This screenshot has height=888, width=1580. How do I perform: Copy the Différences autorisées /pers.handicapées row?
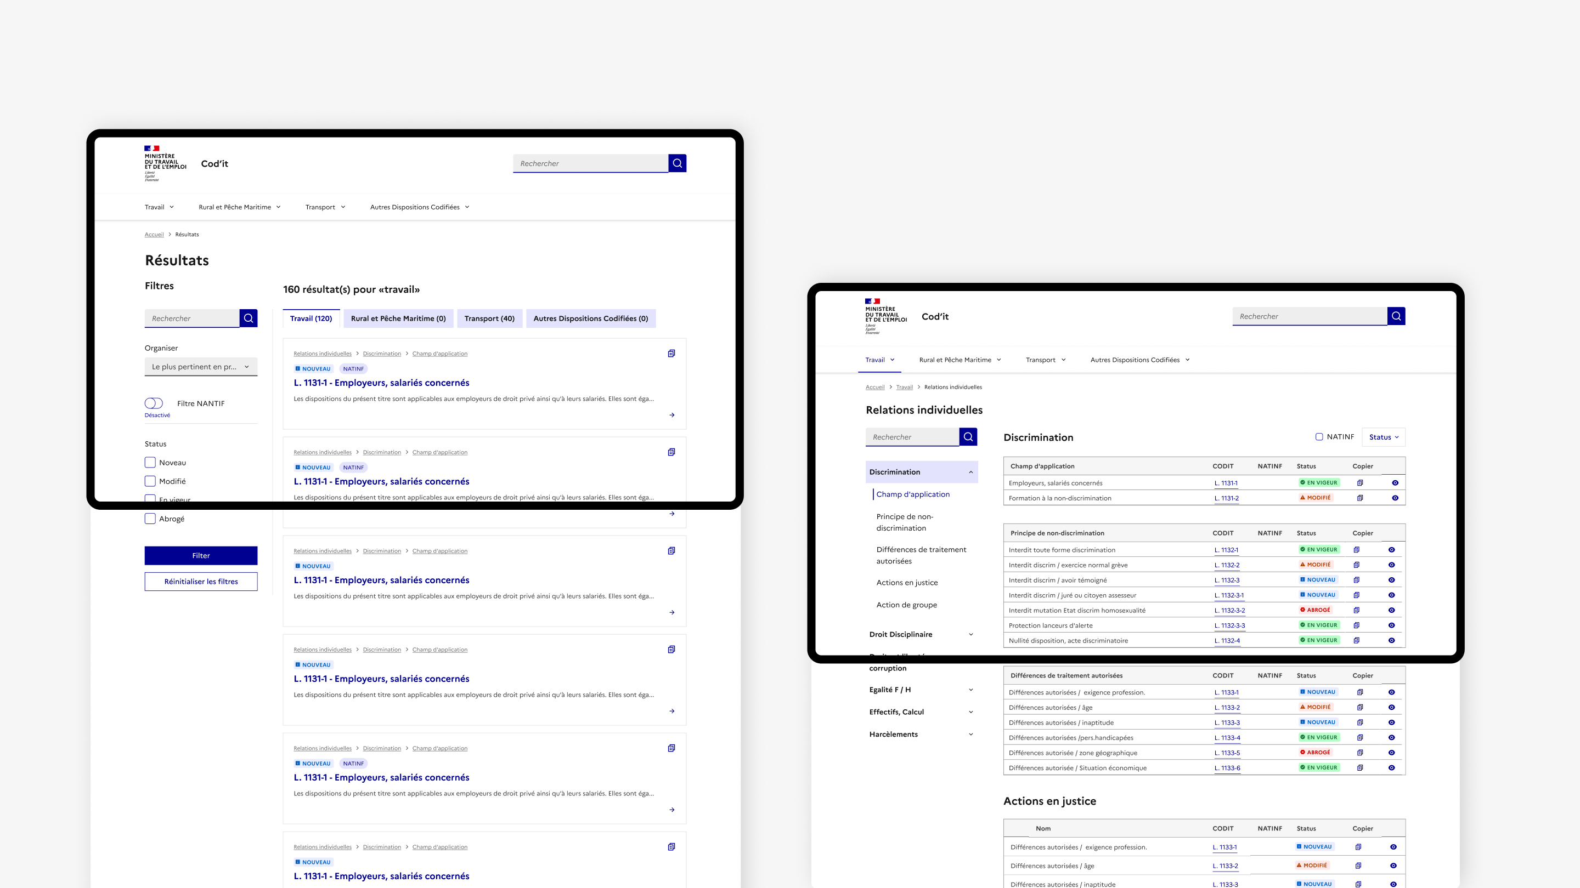(1360, 738)
